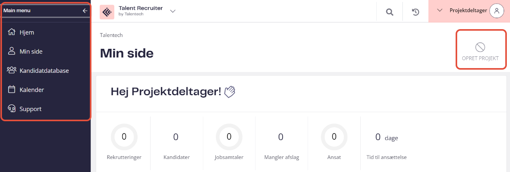Click the user avatar circle icon
The width and height of the screenshot is (510, 172).
pyautogui.click(x=497, y=11)
